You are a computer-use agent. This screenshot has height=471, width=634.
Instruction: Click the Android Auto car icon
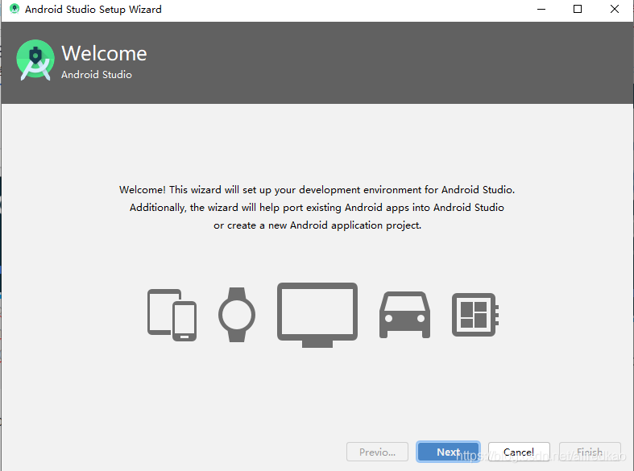point(404,315)
